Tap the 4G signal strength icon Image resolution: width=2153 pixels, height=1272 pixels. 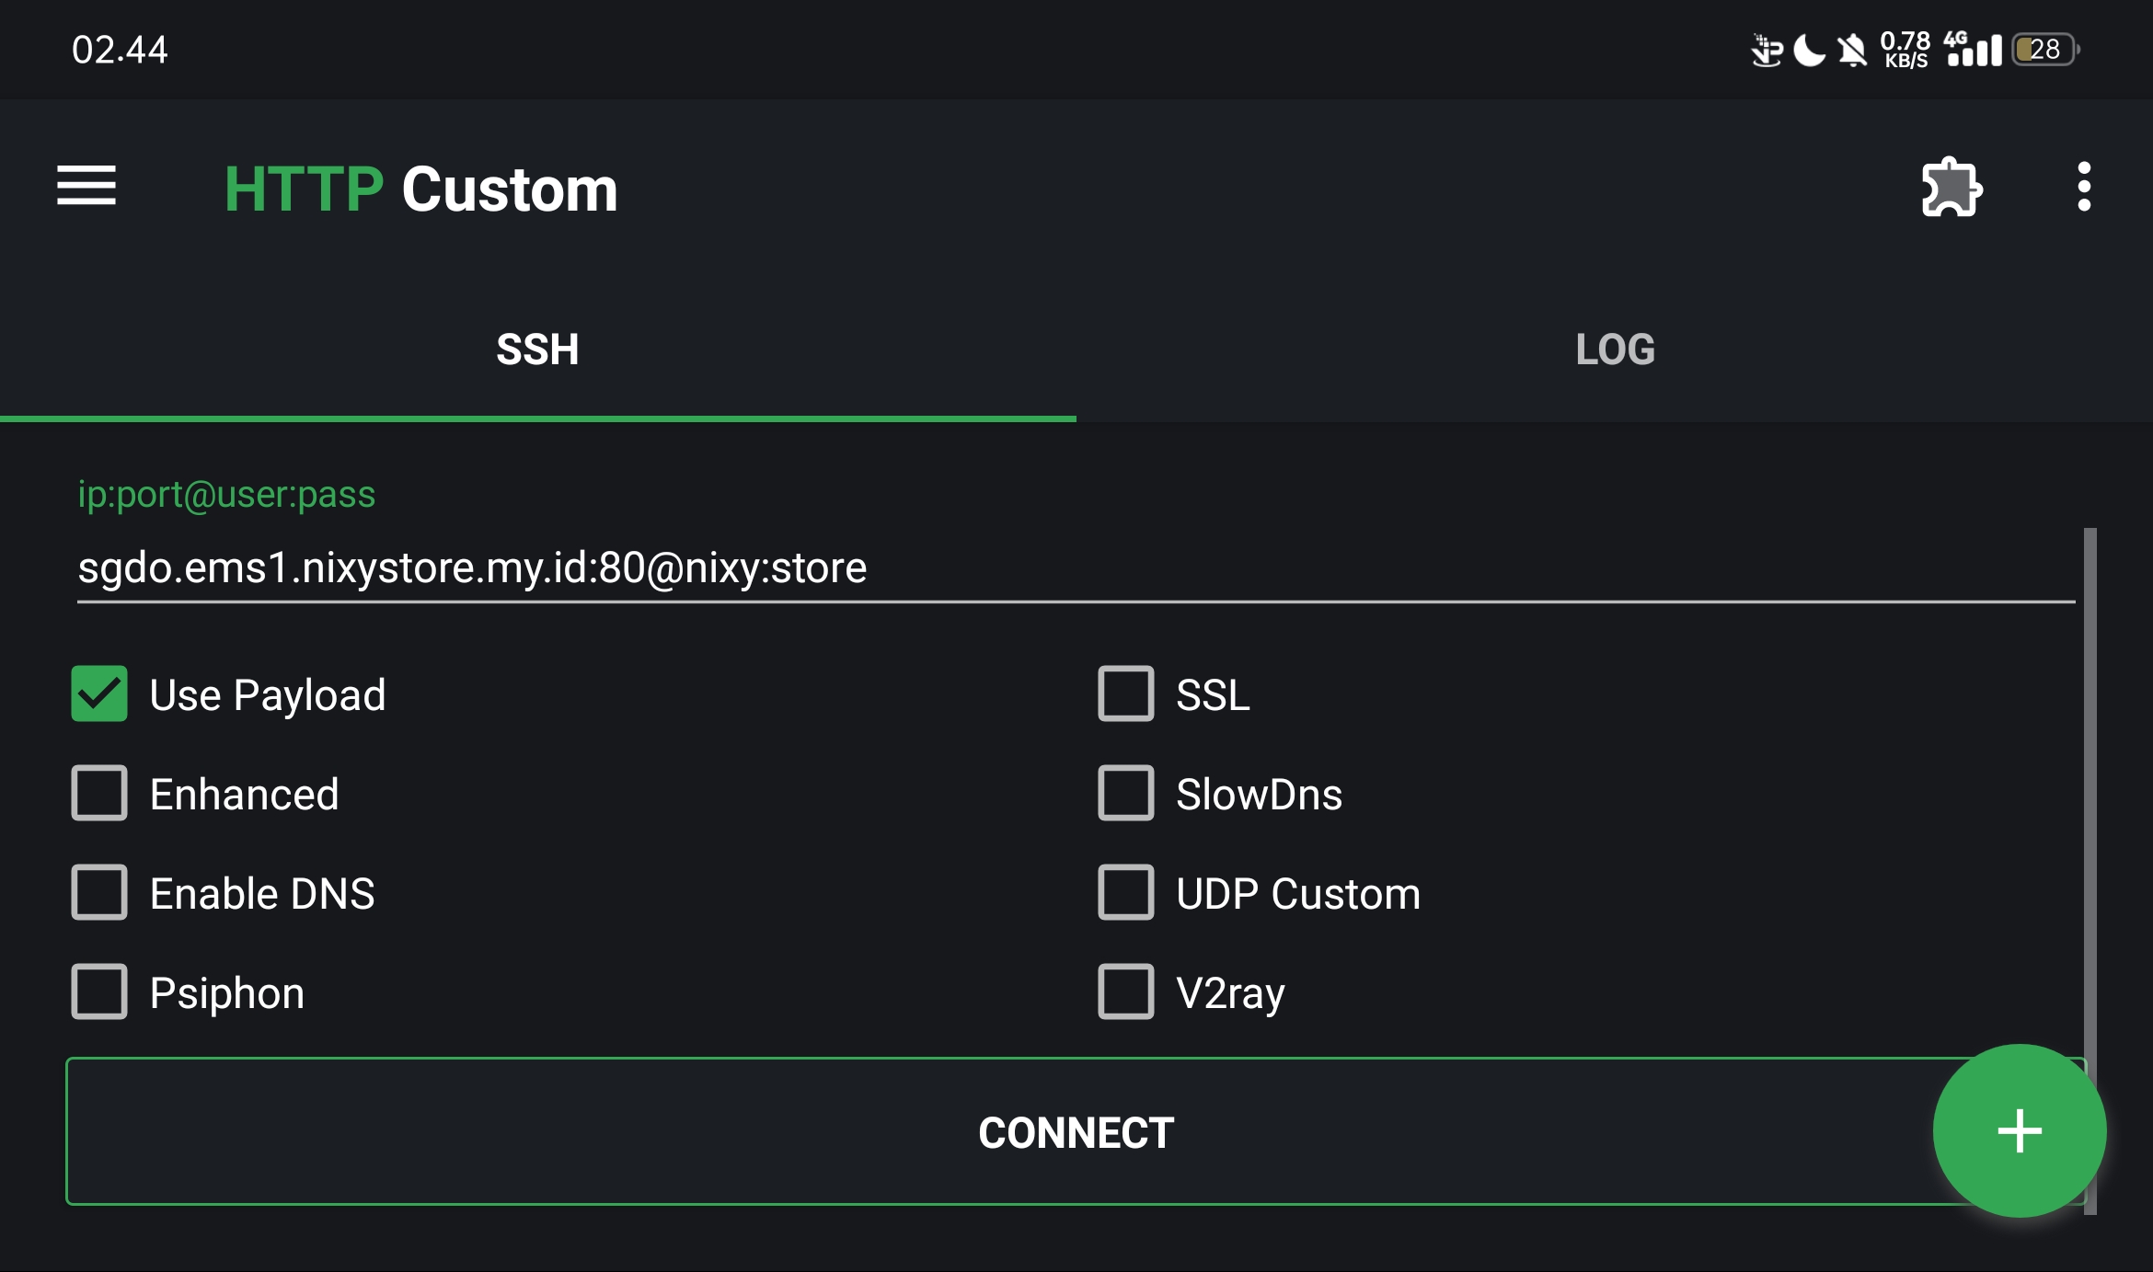click(x=1973, y=50)
